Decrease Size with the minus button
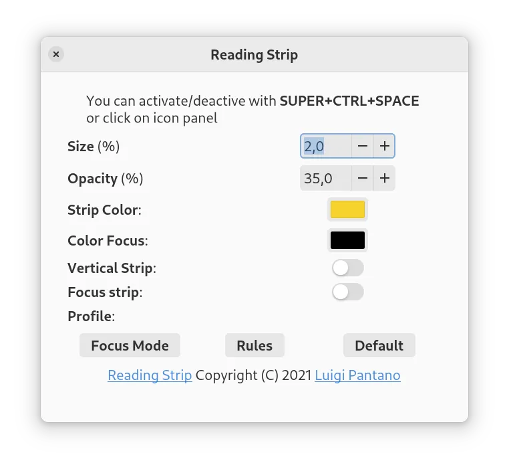Image resolution: width=509 pixels, height=467 pixels. pyautogui.click(x=362, y=146)
